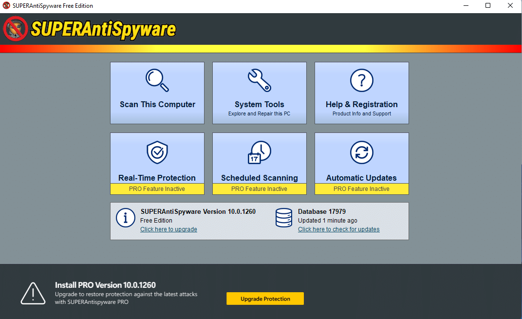
Task: Click the title bar app icon
Action: pyautogui.click(x=6, y=6)
